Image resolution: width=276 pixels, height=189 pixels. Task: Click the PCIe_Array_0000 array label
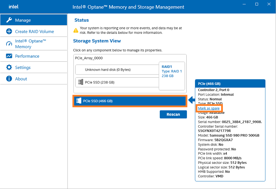pyautogui.click(x=89, y=58)
